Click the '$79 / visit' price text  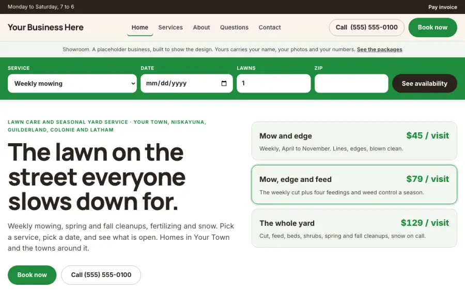tap(427, 179)
